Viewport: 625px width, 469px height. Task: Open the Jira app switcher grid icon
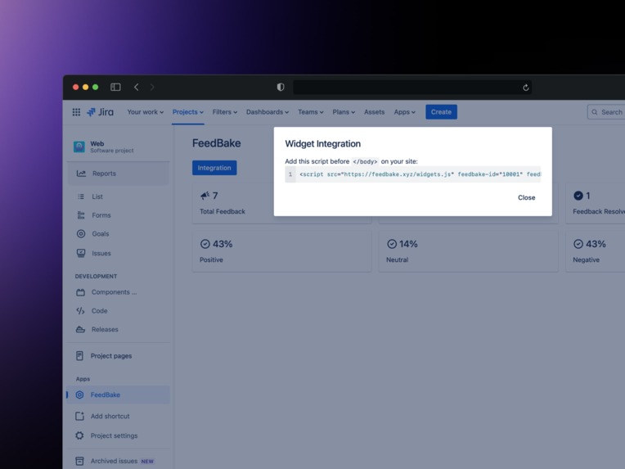76,112
